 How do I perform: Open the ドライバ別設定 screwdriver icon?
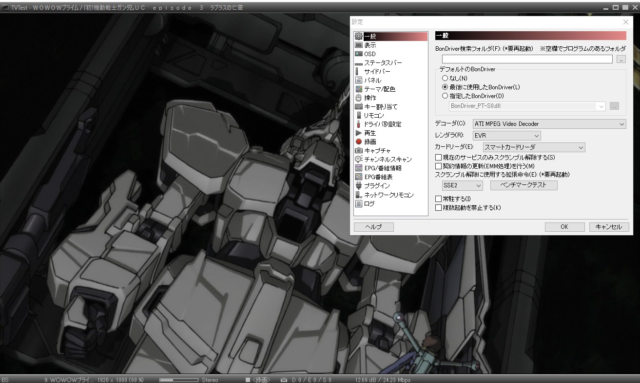coord(359,124)
